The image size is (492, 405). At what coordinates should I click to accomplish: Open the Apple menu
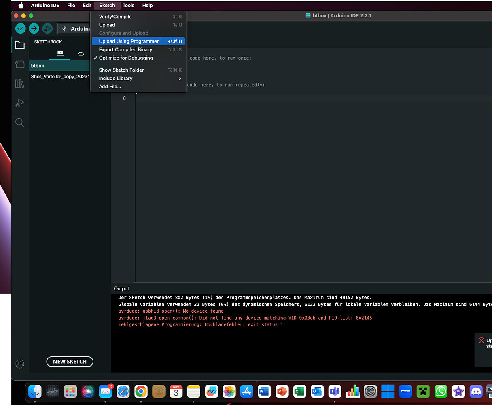point(21,5)
